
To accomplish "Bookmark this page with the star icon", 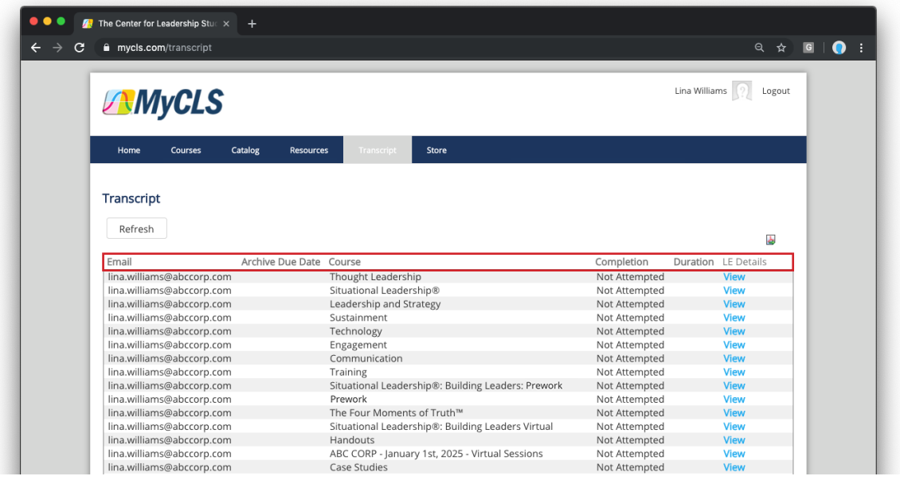I will point(781,48).
